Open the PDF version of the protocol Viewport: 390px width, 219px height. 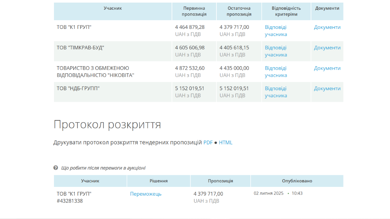click(208, 142)
